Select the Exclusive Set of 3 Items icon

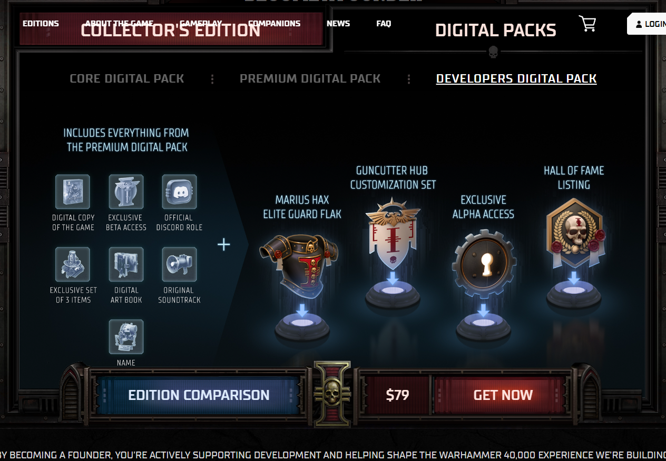pyautogui.click(x=73, y=265)
